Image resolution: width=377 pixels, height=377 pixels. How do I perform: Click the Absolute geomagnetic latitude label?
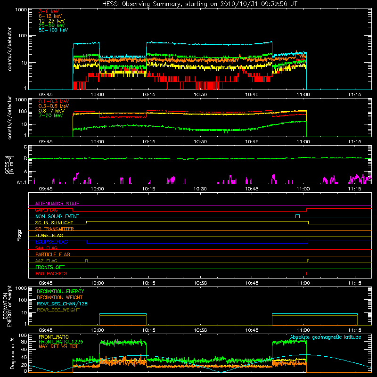tap(326, 337)
